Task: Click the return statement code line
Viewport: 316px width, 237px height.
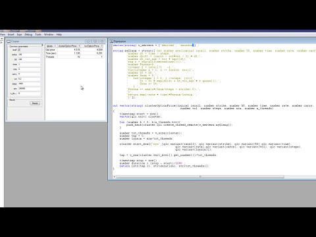Action: [164, 166]
